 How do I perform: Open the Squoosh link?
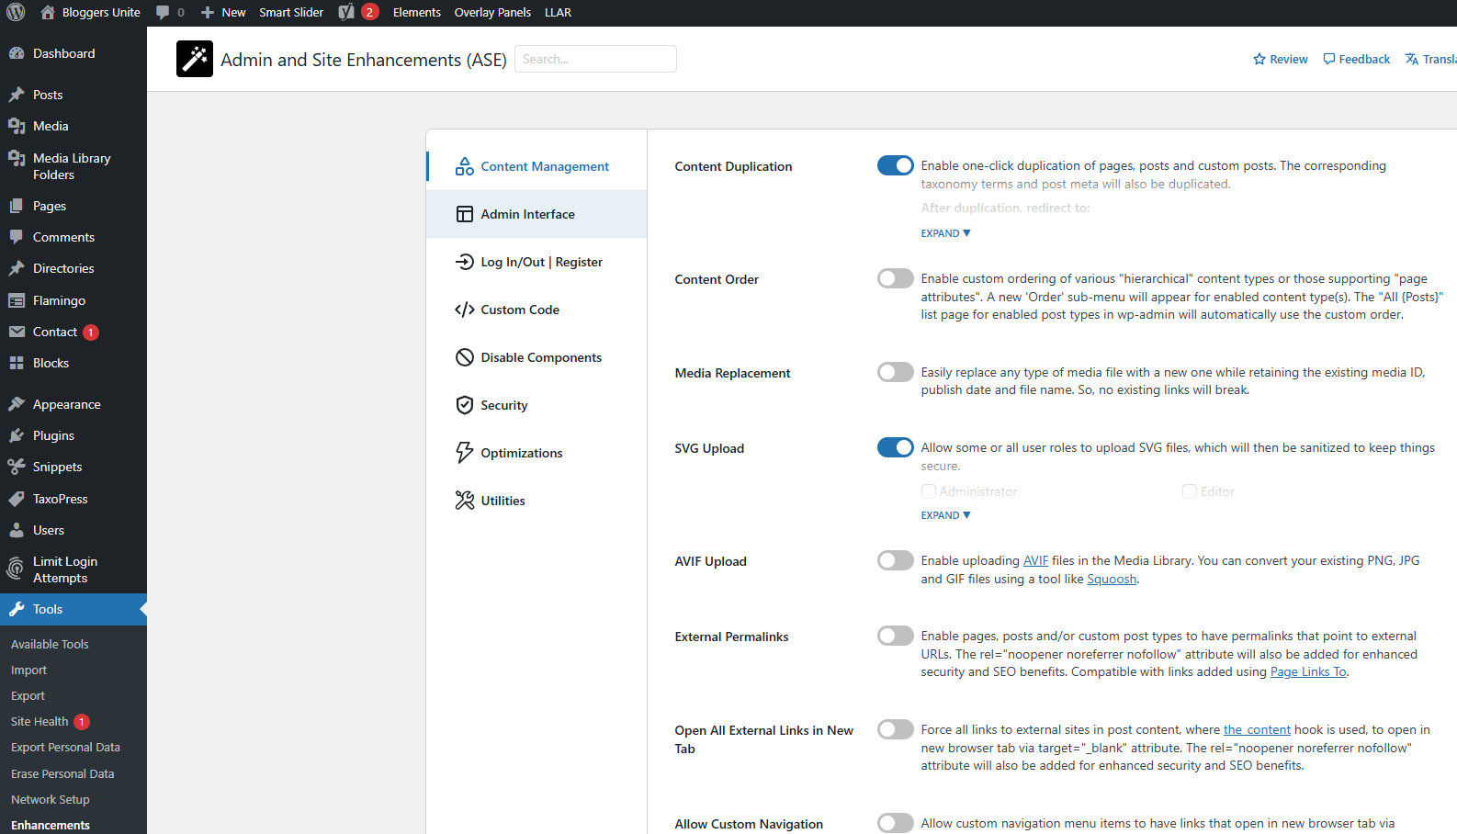coord(1111,580)
